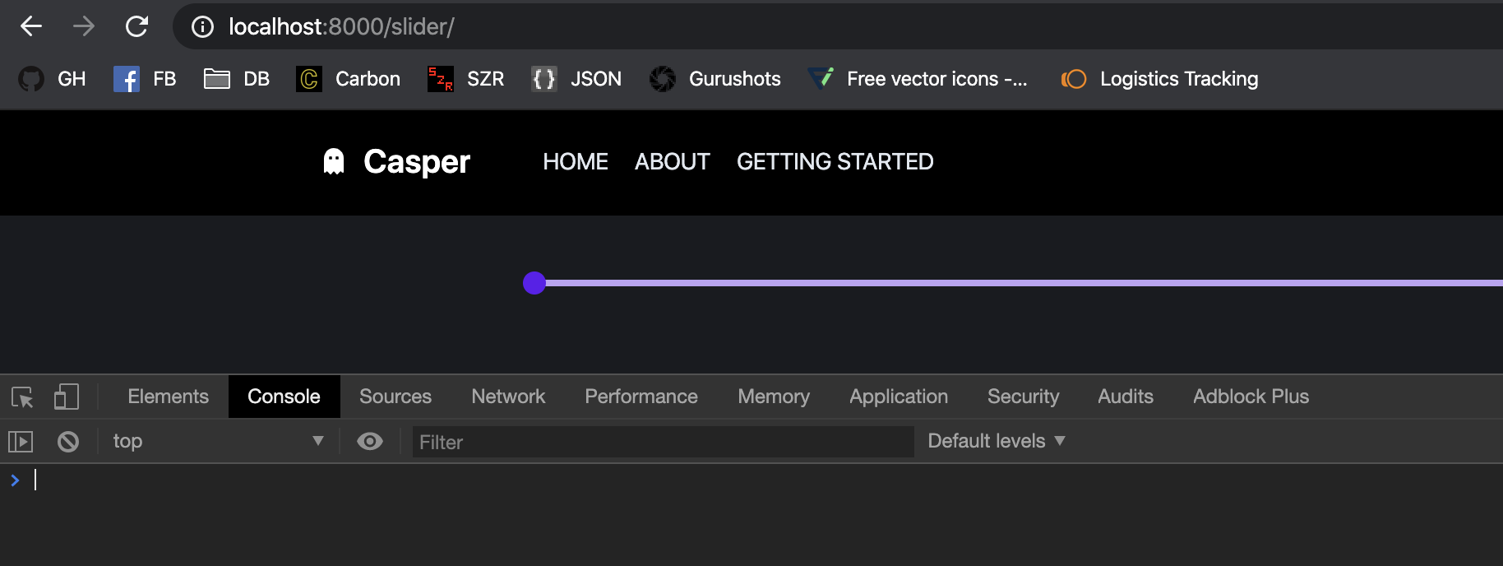Screen dimensions: 1503x566
Task: Open the FB Facebook bookmark
Action: tap(145, 79)
